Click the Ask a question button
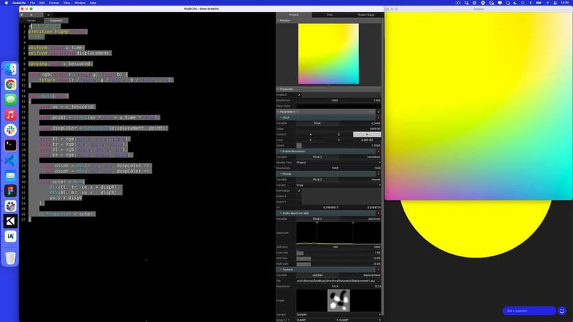The width and height of the screenshot is (573, 322). click(529, 311)
